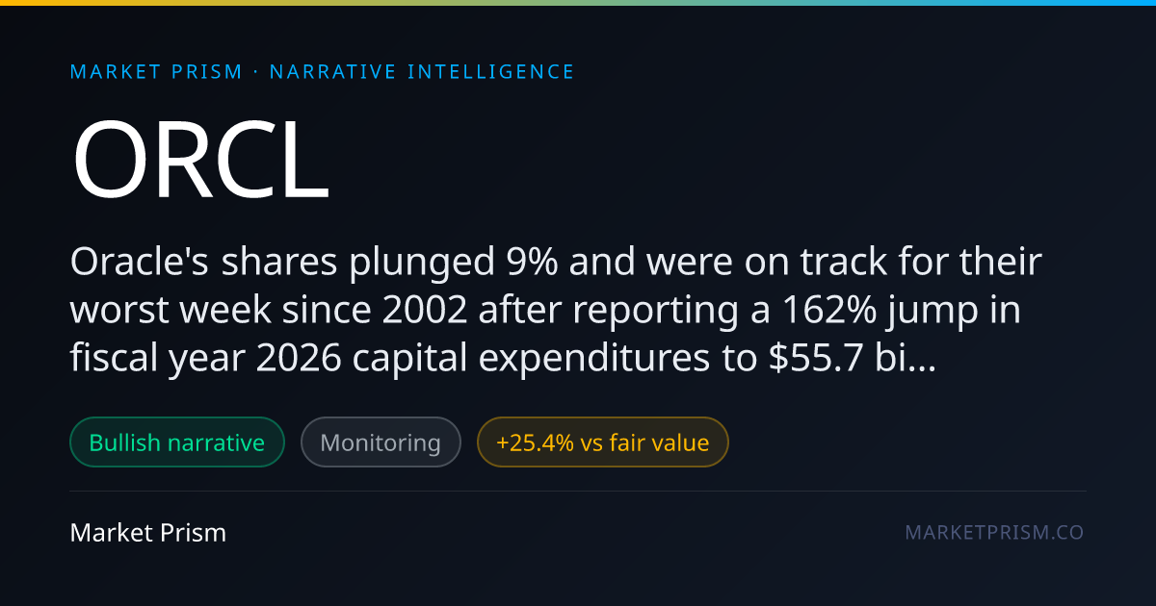
Task: Click the Bullish narrative badge
Action: coord(177,442)
